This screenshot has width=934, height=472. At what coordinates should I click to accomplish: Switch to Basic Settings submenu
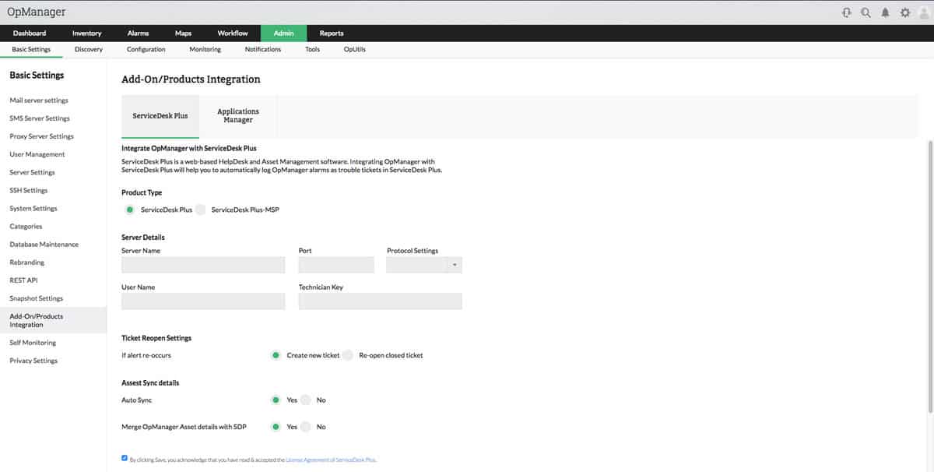[x=31, y=49]
